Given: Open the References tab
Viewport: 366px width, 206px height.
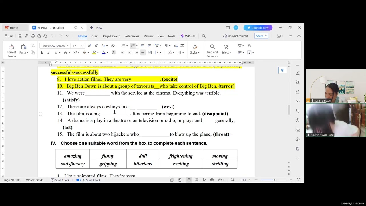Looking at the screenshot, I should [132, 36].
